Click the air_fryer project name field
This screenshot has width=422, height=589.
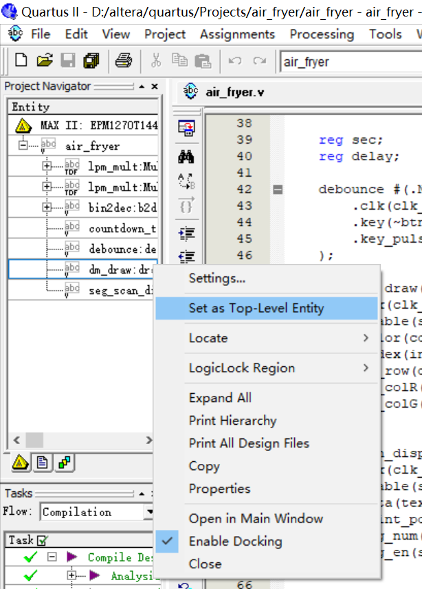353,62
